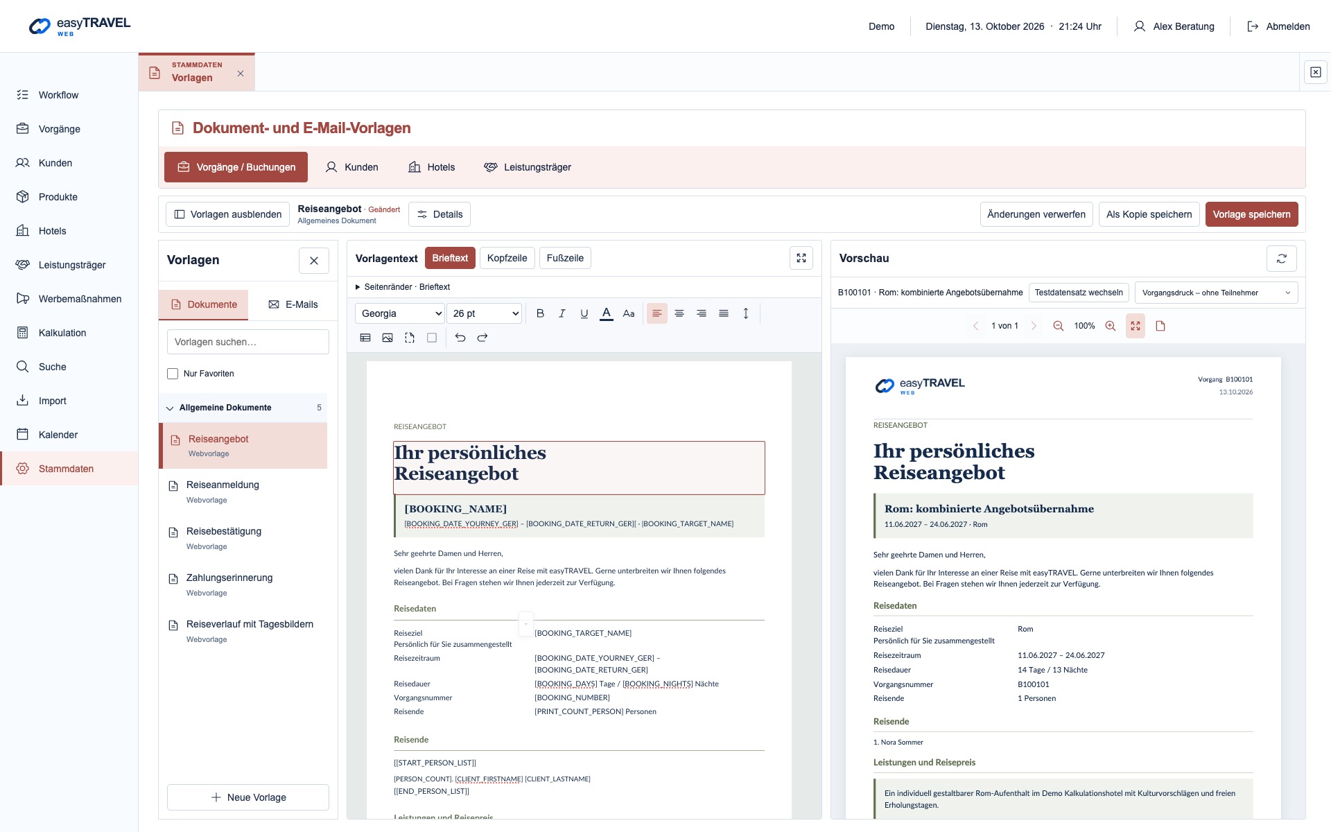Zoom out the preview

click(1059, 326)
